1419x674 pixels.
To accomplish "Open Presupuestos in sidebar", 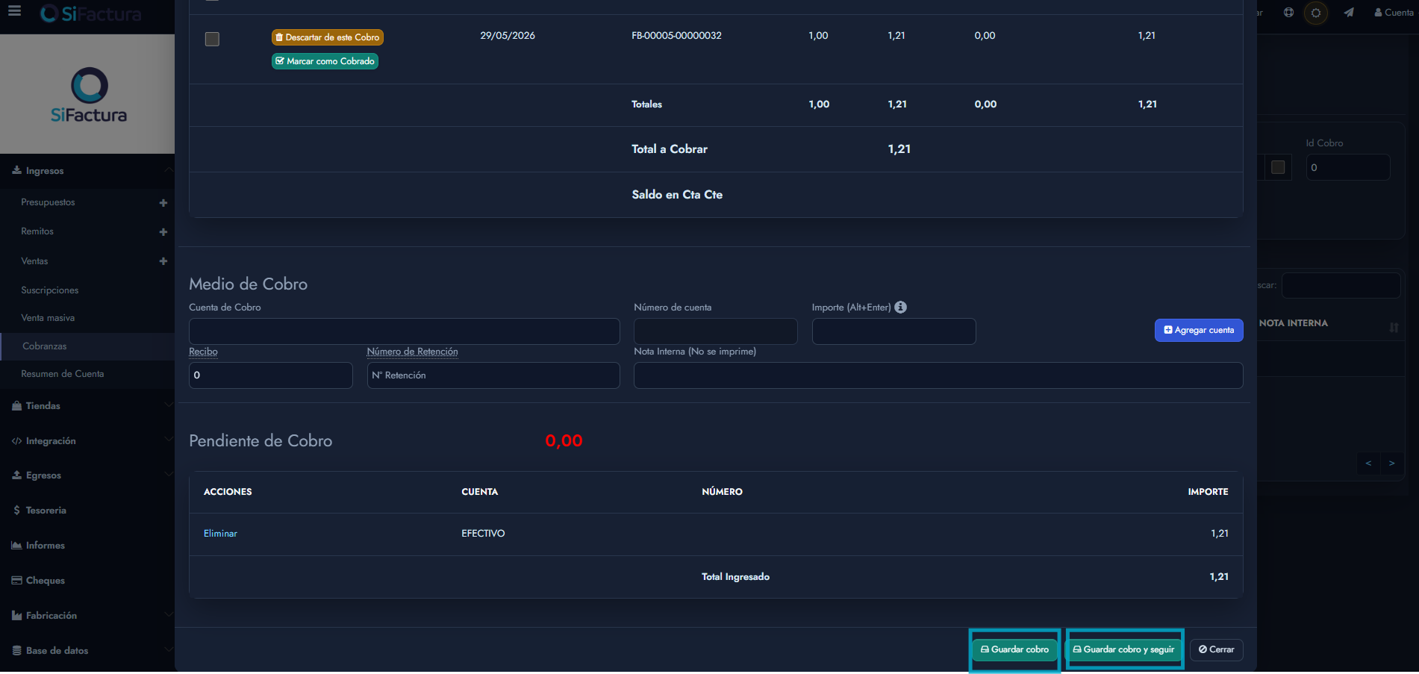I will pyautogui.click(x=48, y=202).
